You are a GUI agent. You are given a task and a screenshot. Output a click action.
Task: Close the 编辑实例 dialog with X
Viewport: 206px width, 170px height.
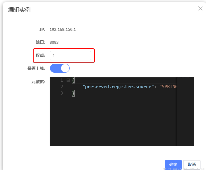200,8
